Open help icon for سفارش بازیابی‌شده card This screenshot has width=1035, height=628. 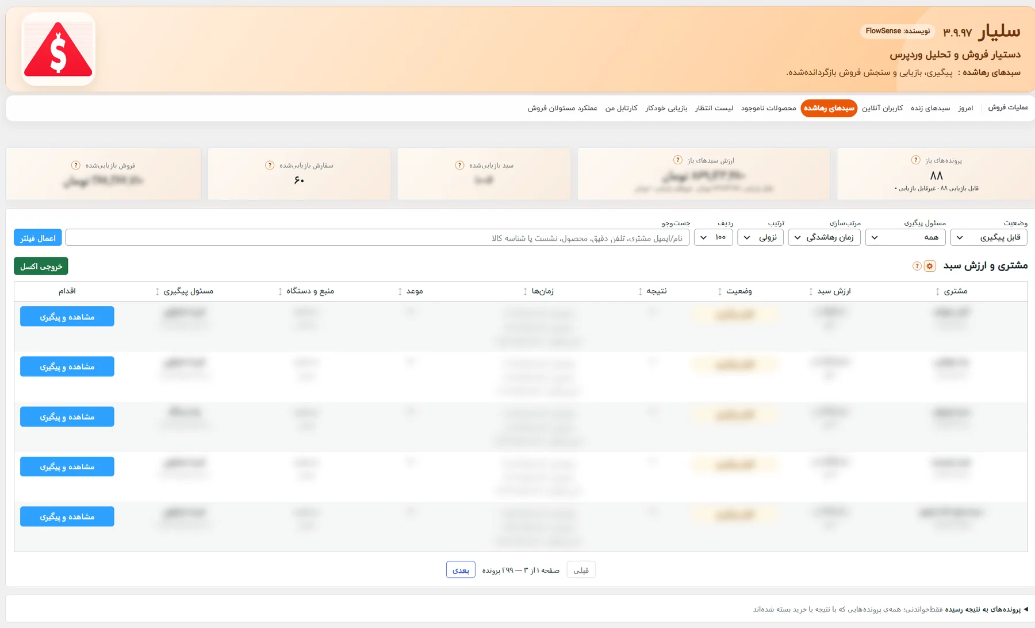[x=270, y=165]
